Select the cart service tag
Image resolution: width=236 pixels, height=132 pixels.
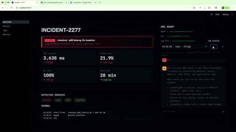click(x=58, y=100)
